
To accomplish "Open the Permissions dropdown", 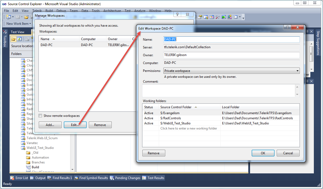I will coord(231,71).
